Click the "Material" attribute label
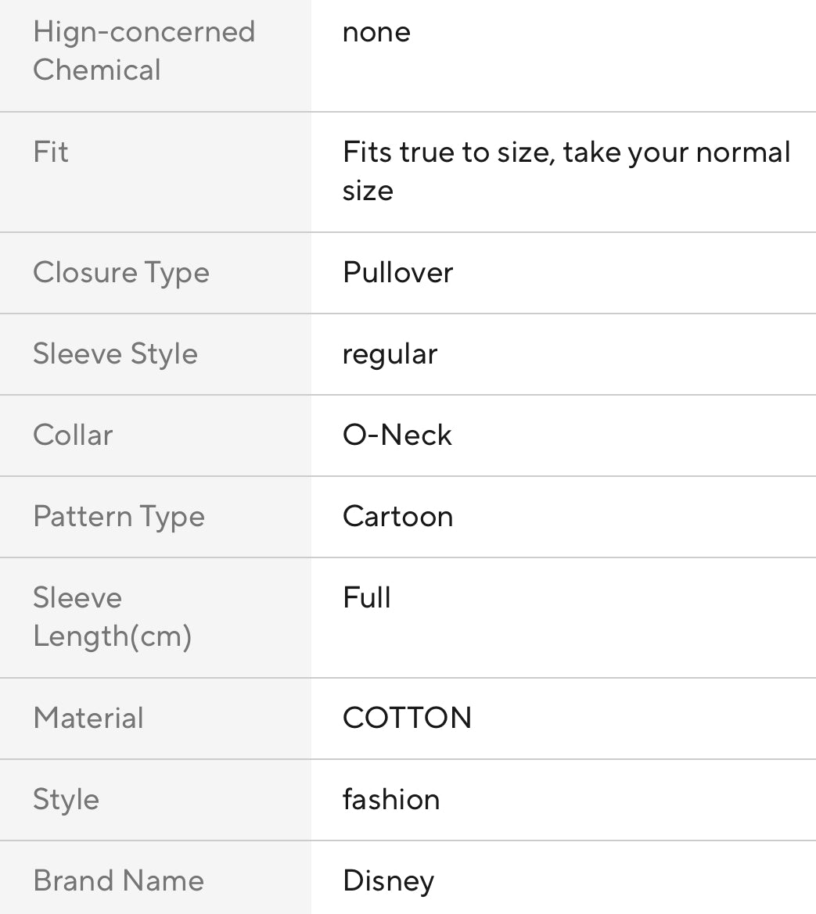The width and height of the screenshot is (816, 914). point(88,719)
